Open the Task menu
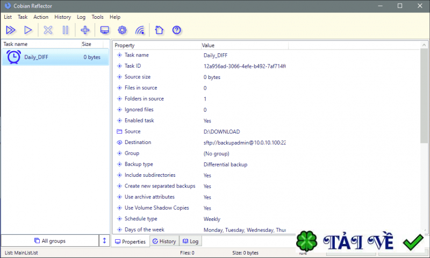The height and width of the screenshot is (258, 430). [x=23, y=17]
